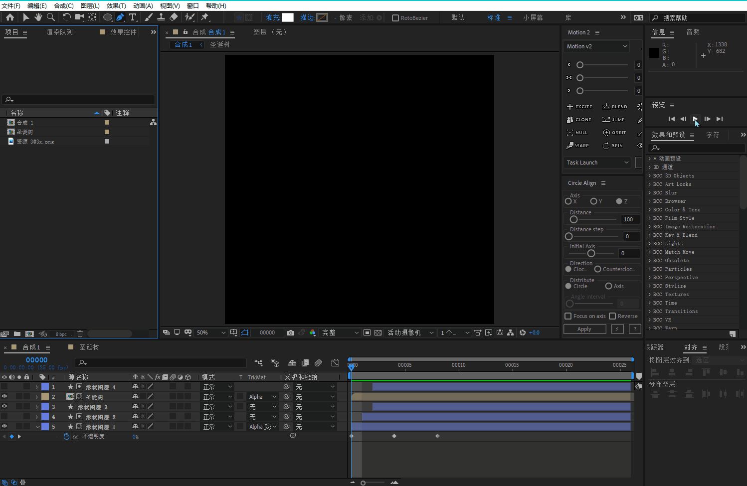This screenshot has height=486, width=747.
Task: Enable the RotoBezier checkbox
Action: click(395, 18)
